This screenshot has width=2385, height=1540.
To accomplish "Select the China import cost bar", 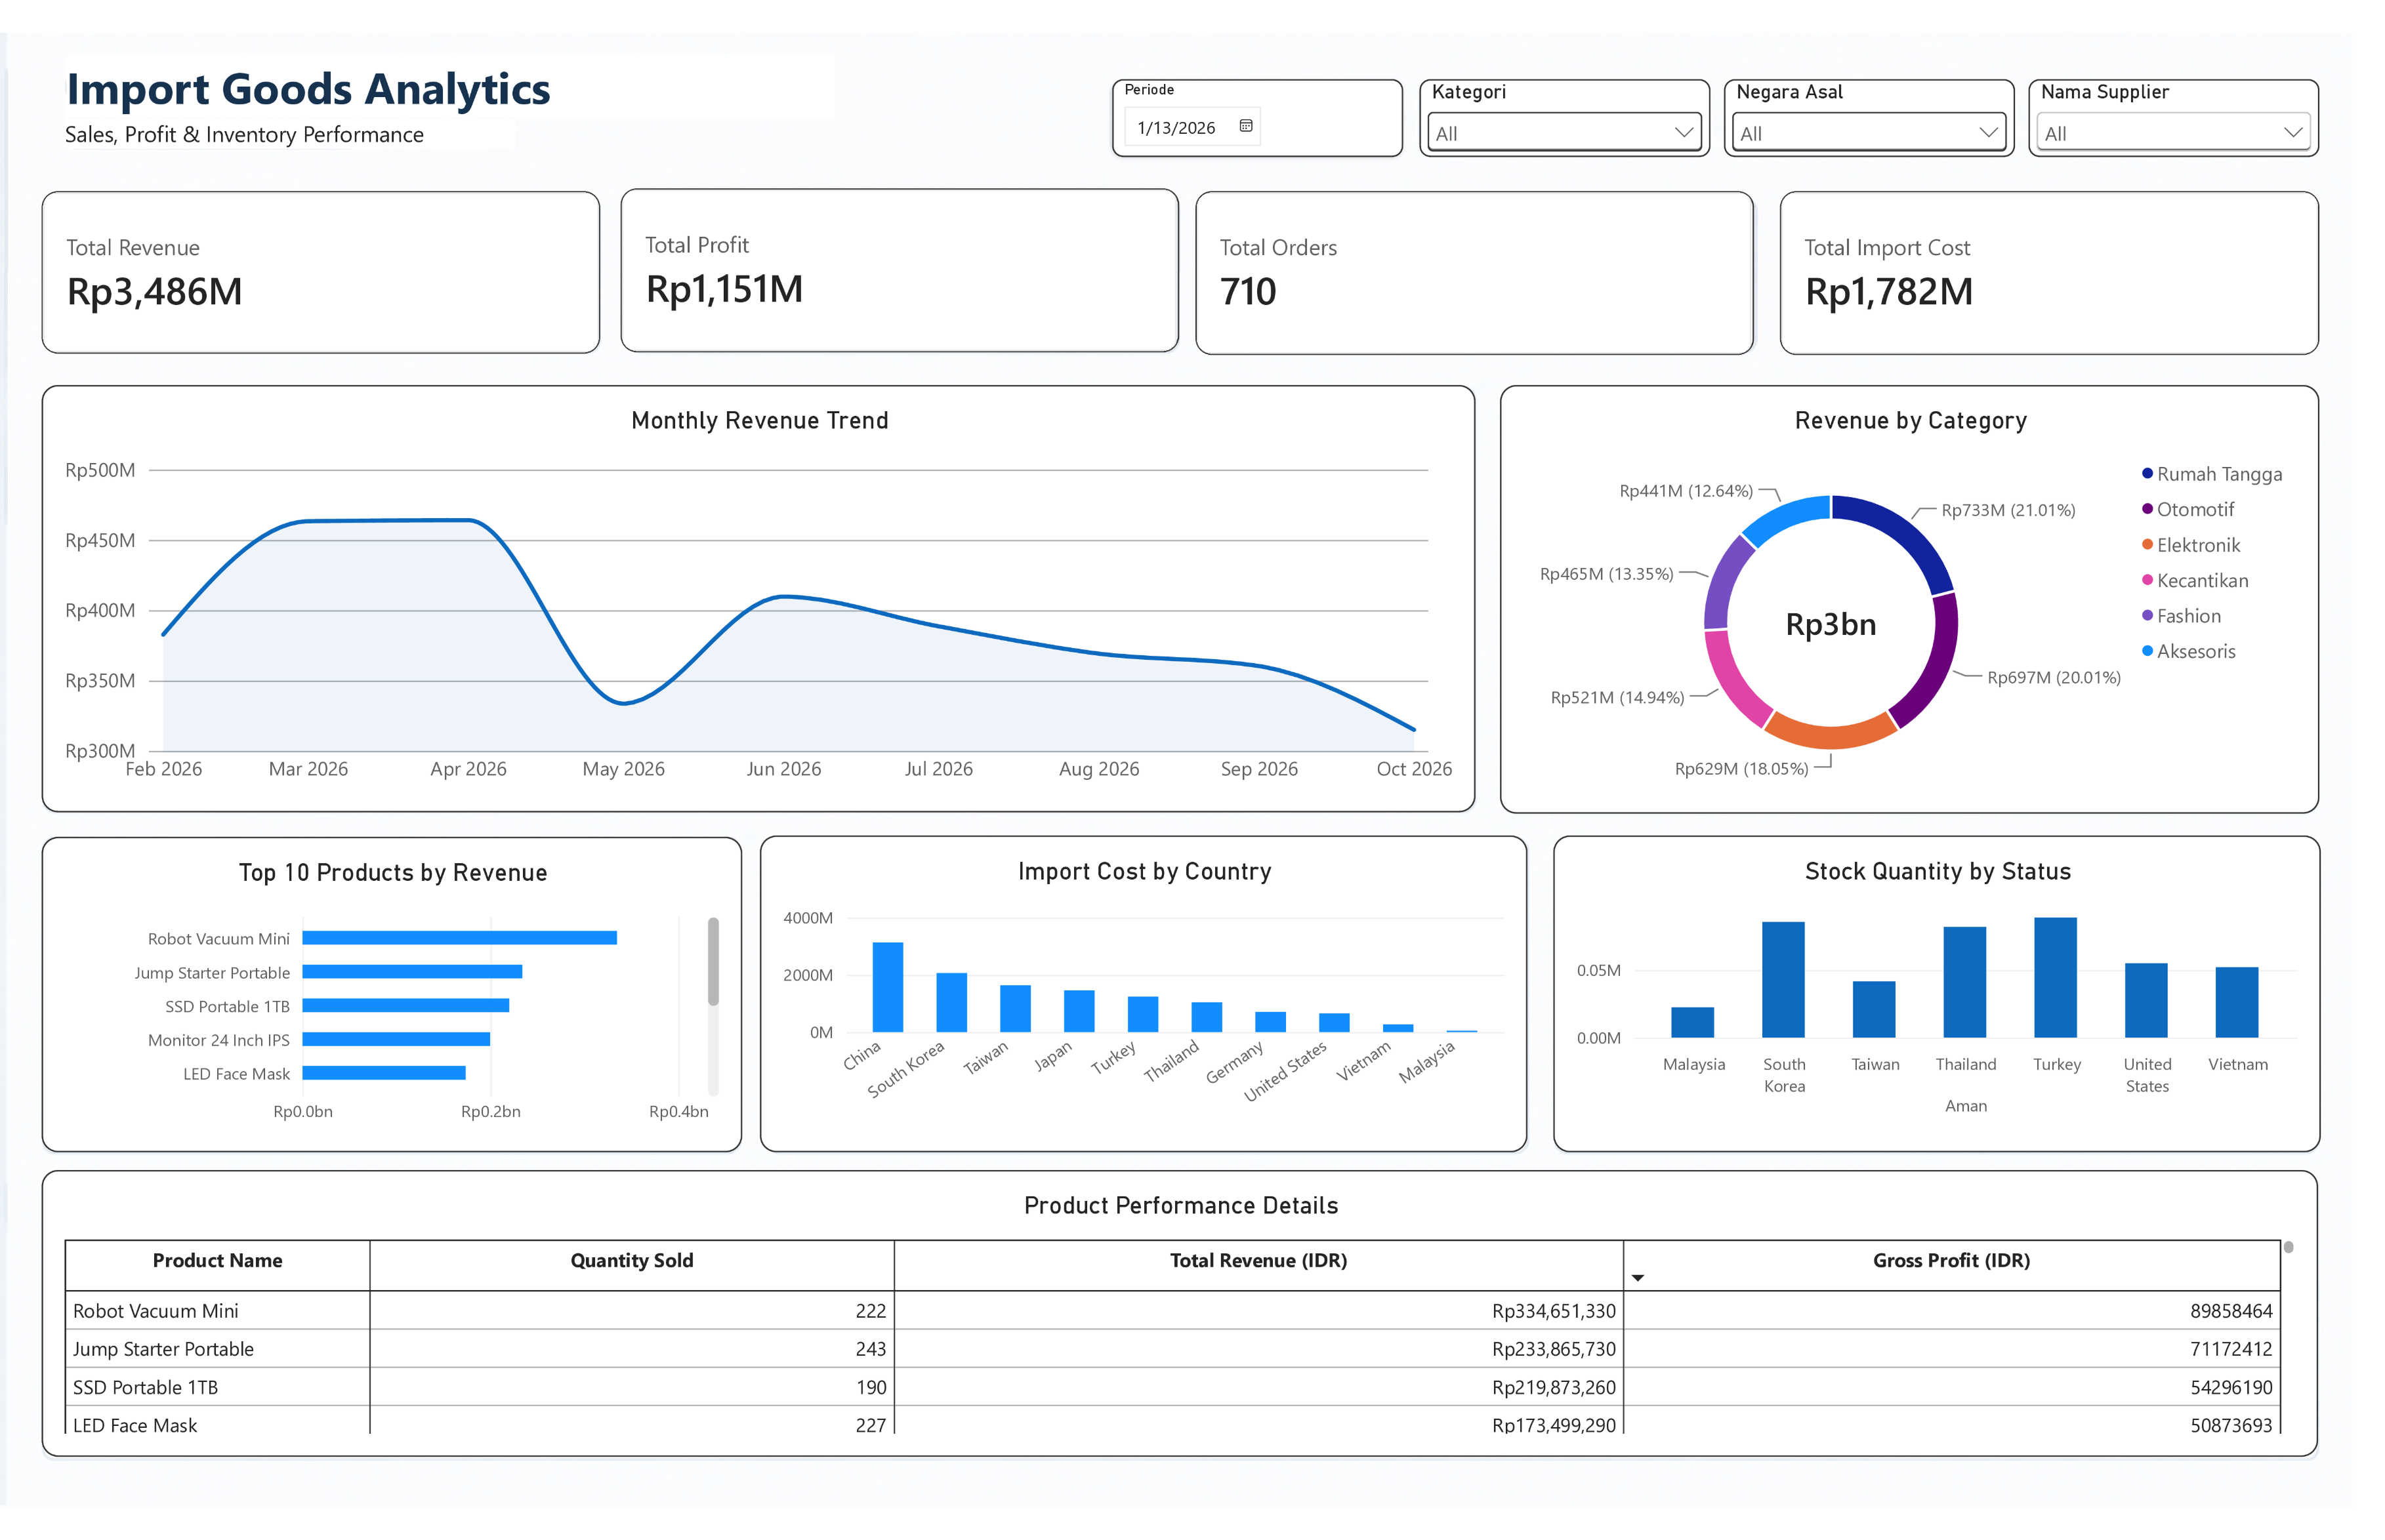I will 887,986.
